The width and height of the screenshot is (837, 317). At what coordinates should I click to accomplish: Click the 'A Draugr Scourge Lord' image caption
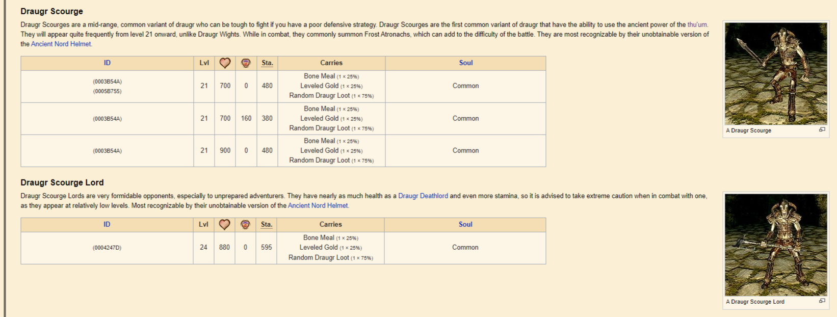[755, 302]
